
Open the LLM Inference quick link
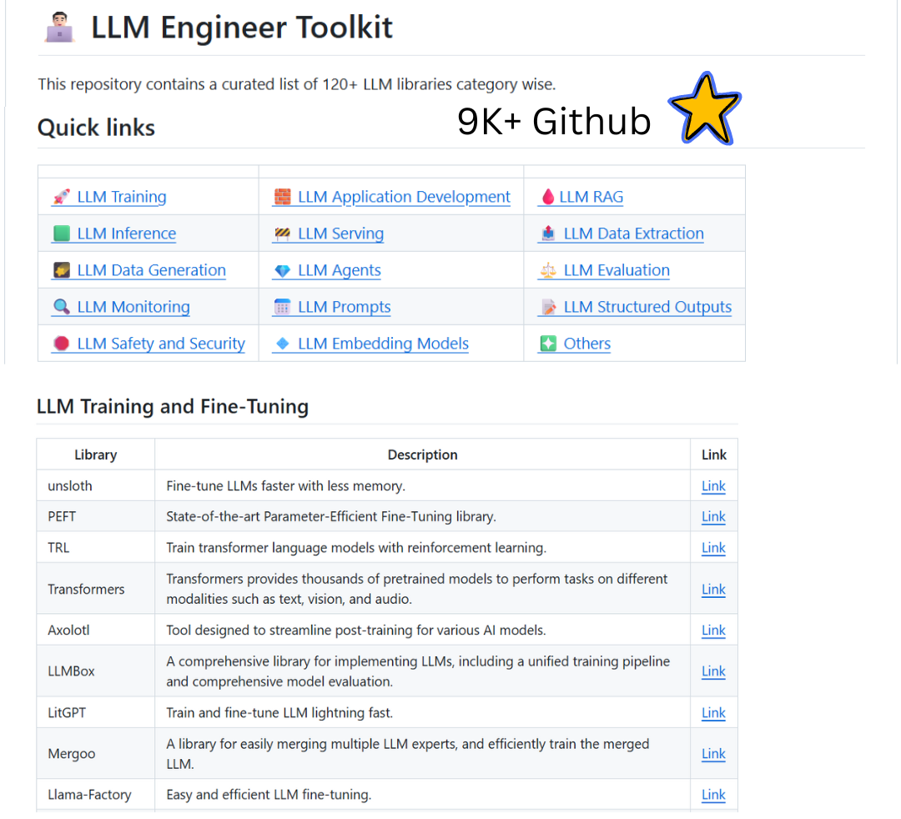tap(127, 234)
